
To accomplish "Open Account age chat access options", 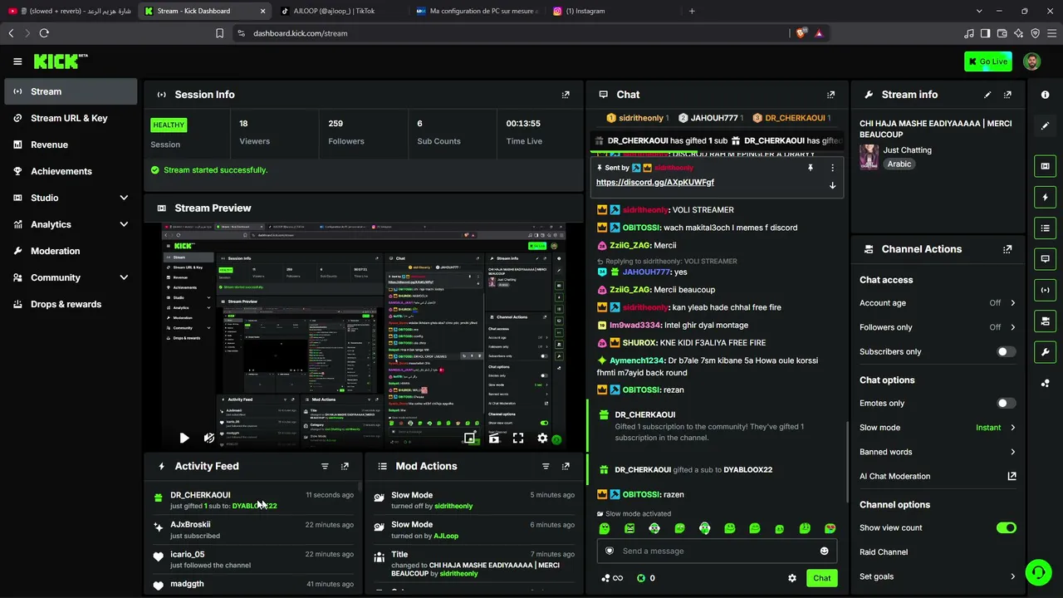I will 938,303.
